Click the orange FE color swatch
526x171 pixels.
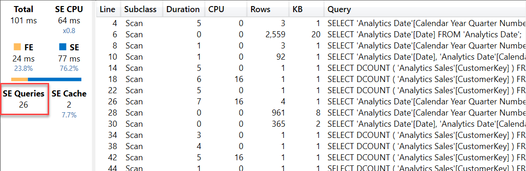click(17, 48)
